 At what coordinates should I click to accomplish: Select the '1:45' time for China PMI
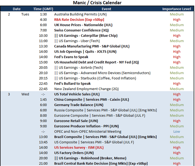43,99
